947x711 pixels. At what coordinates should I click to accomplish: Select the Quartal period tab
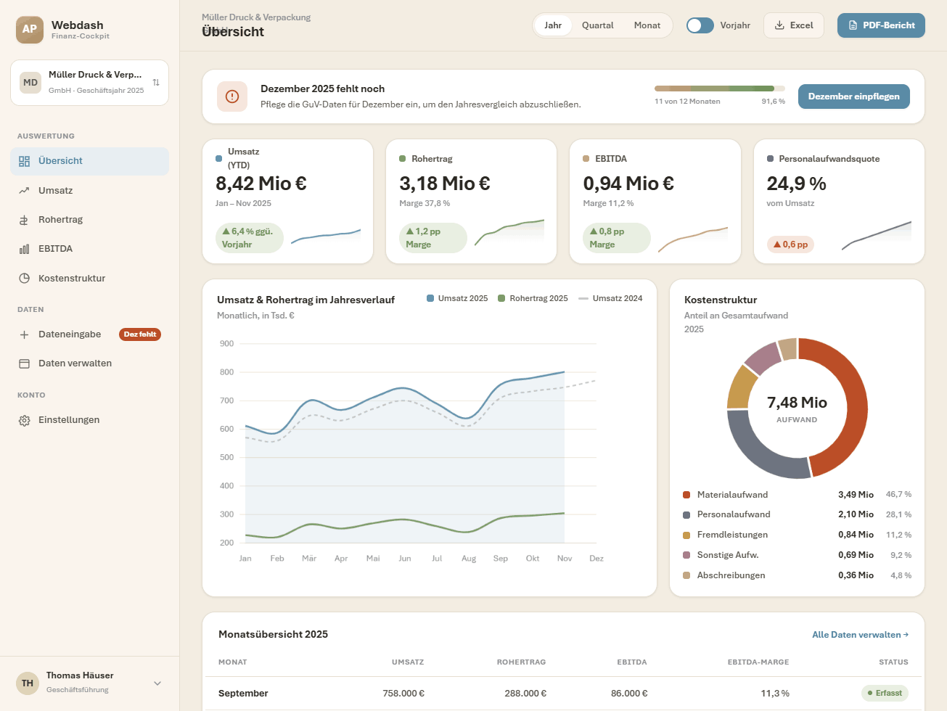coord(598,25)
